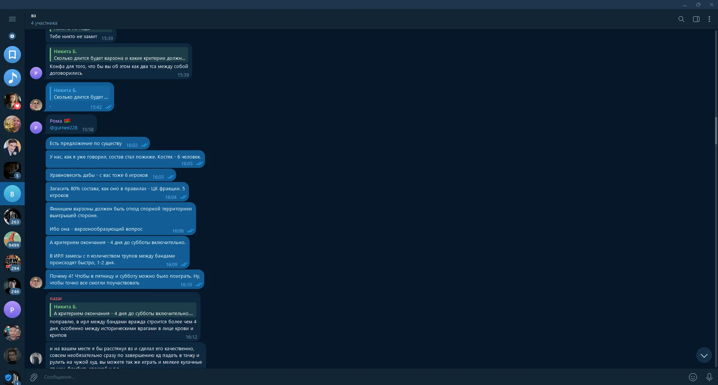This screenshot has width=718, height=385.
Task: Click the photo avatar beside the 16:10 message
Action: 36,283
